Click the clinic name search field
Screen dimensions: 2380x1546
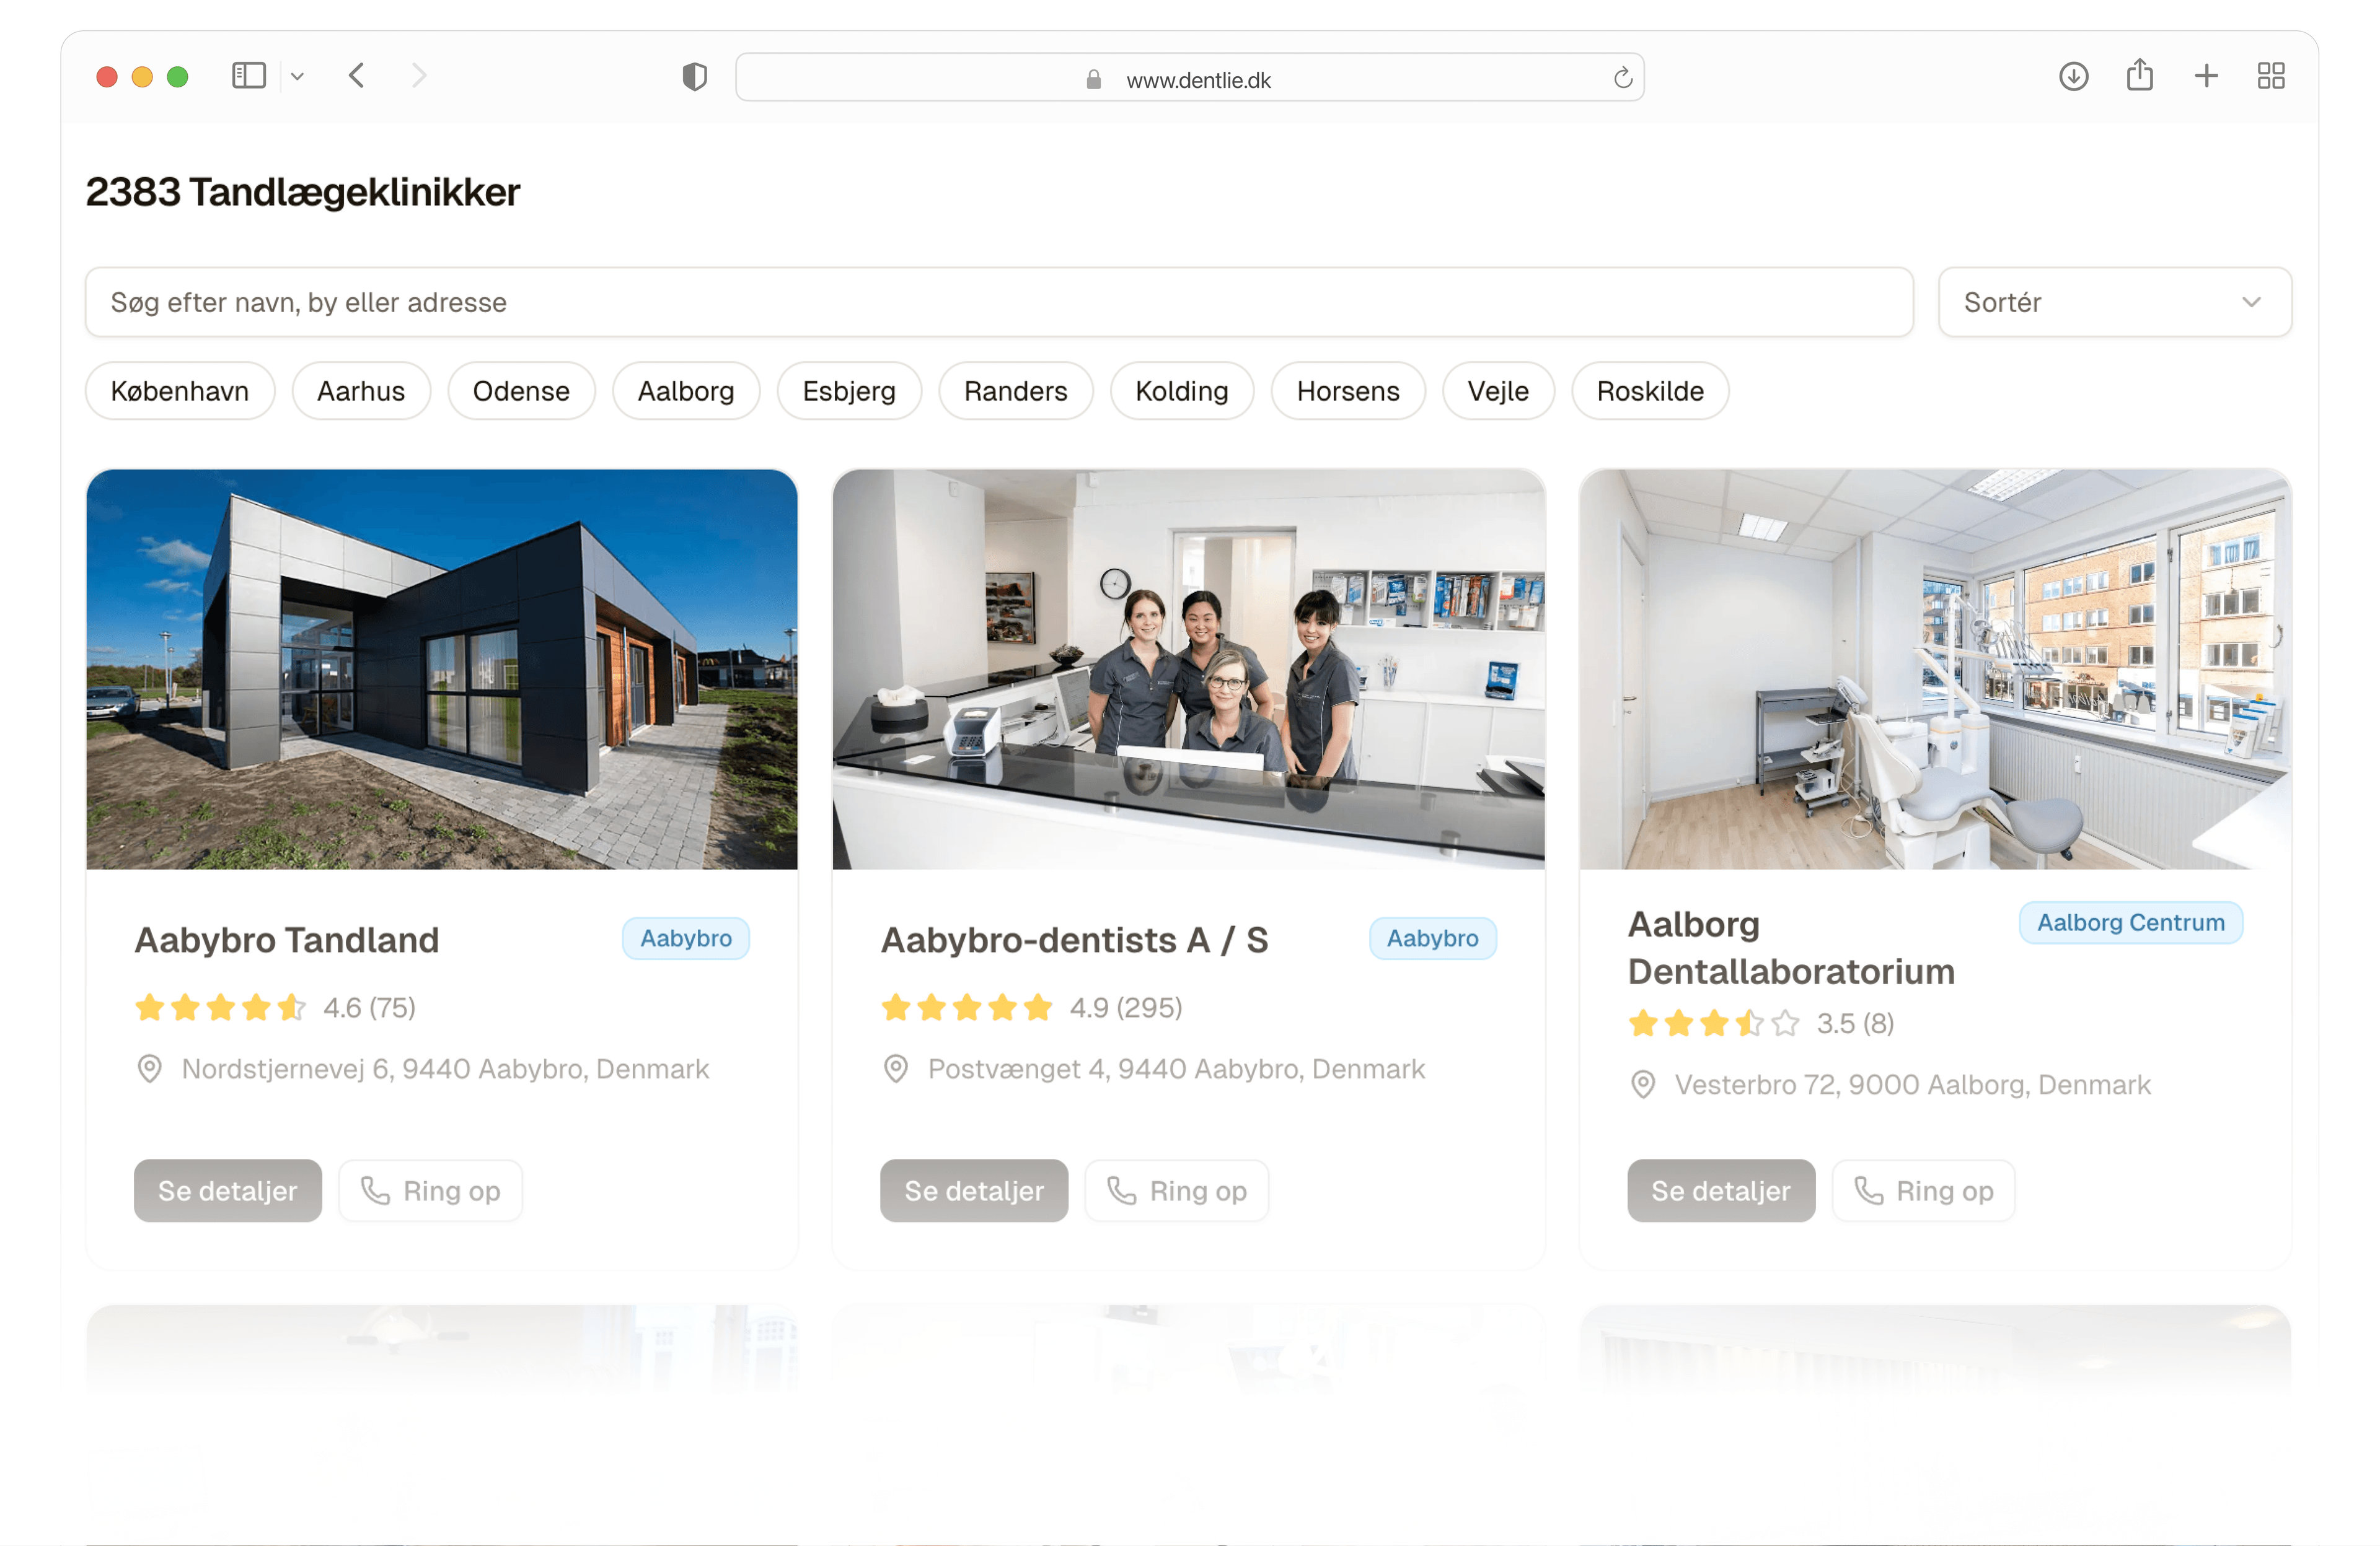tap(999, 302)
